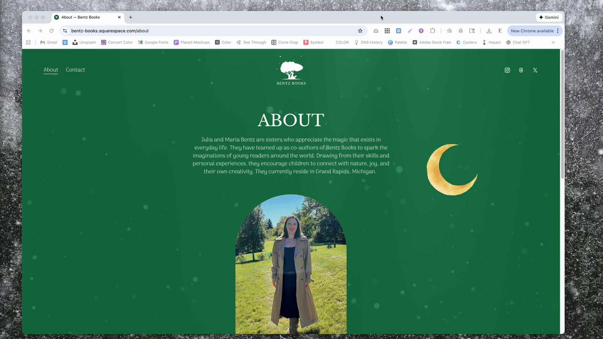Open the COLOR bookmark folder
Screen dimensions: 603x339
342,42
